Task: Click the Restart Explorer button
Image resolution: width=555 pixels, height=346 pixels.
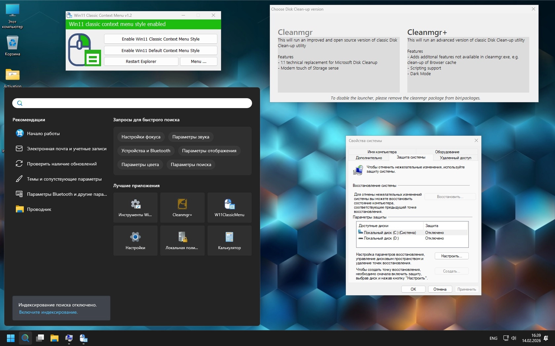Action: (141, 62)
